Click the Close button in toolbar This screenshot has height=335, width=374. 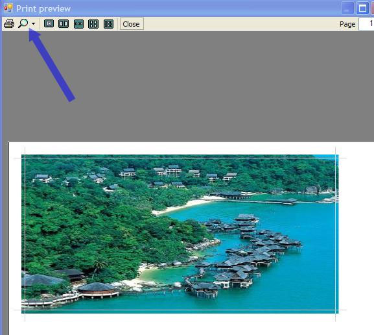[132, 24]
